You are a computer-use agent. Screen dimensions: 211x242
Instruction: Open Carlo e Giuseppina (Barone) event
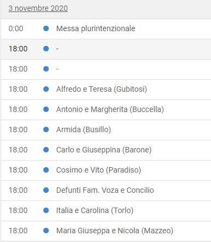(104, 150)
